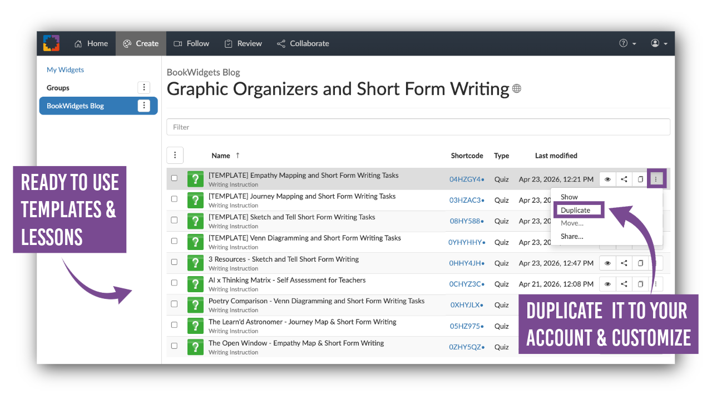
Task: Open shortcode 04HZGY4 link
Action: 467,179
